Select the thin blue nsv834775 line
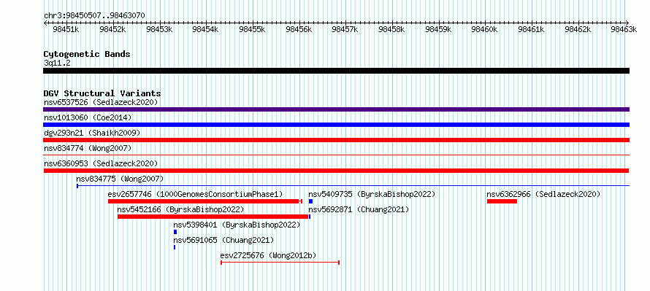This screenshot has height=291, width=650. coord(353,185)
